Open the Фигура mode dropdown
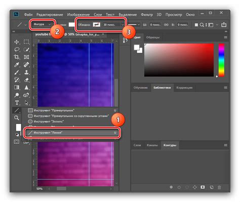The image size is (240, 202). (x=42, y=24)
